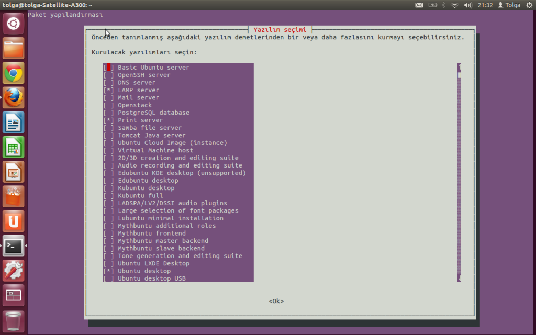Click the scrollbar down arrow
536x335 pixels.
460,278
